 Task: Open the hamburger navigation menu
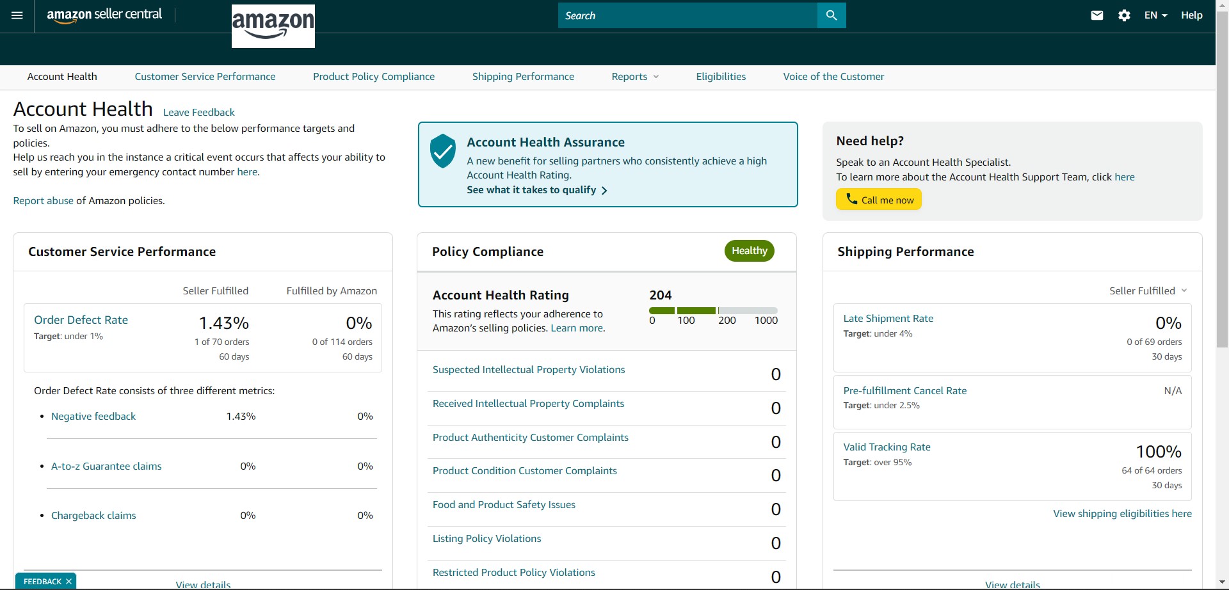(17, 15)
